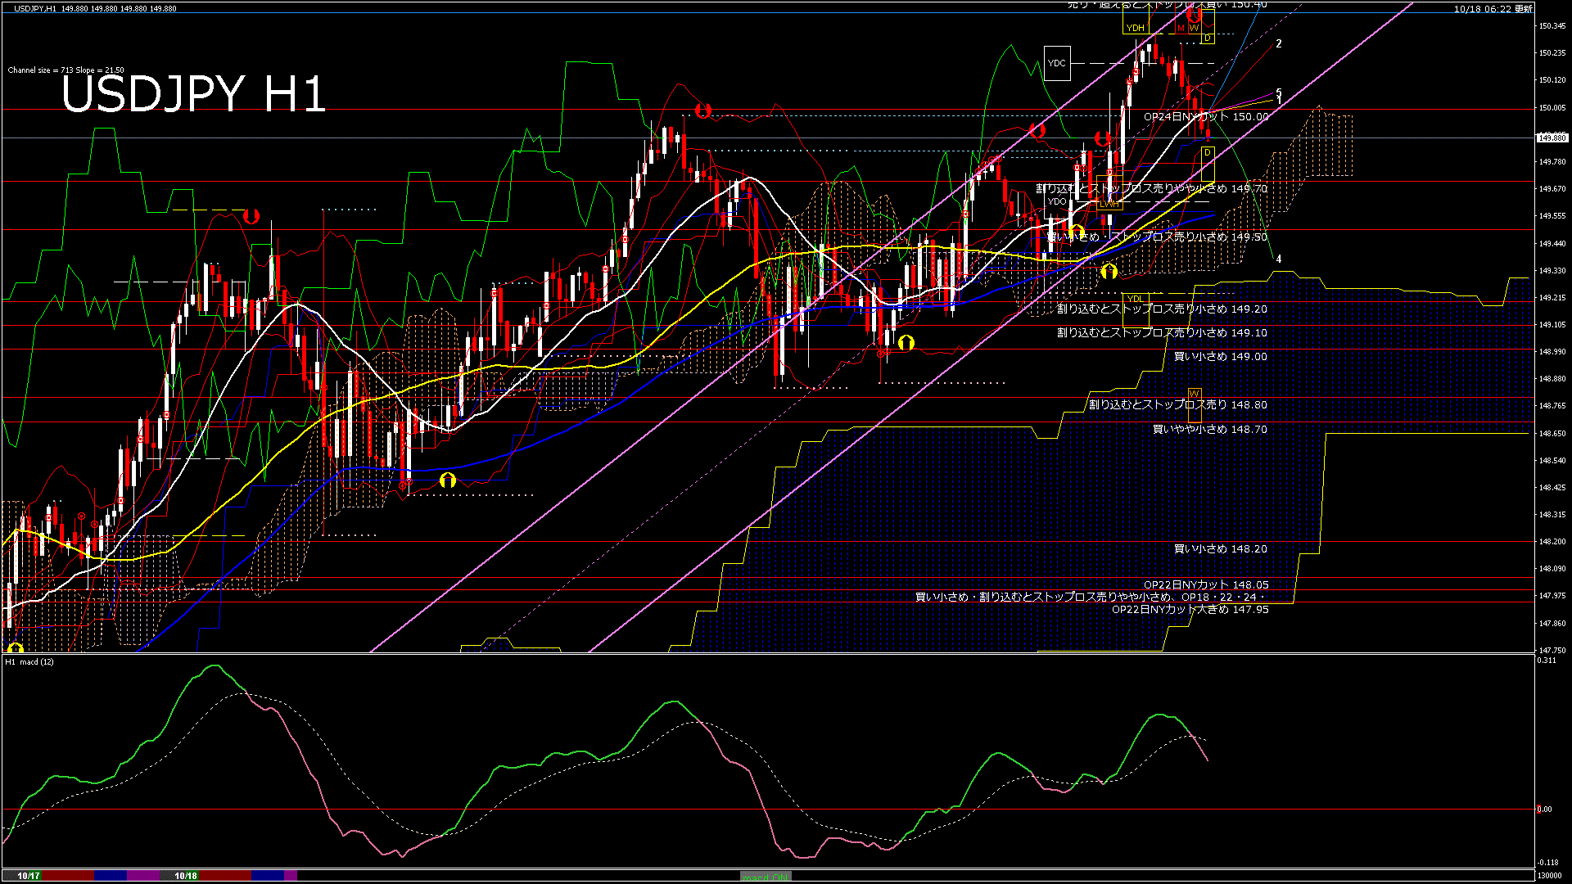
Task: Click the YDC label box
Action: (1057, 63)
